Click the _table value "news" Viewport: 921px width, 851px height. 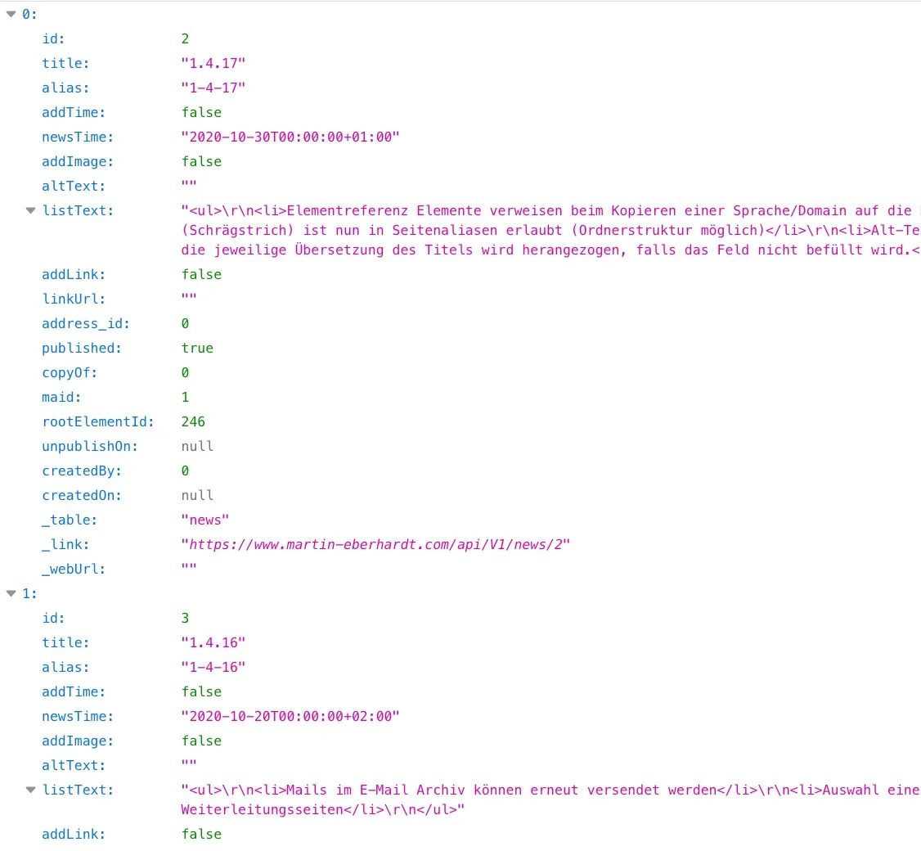(x=204, y=520)
